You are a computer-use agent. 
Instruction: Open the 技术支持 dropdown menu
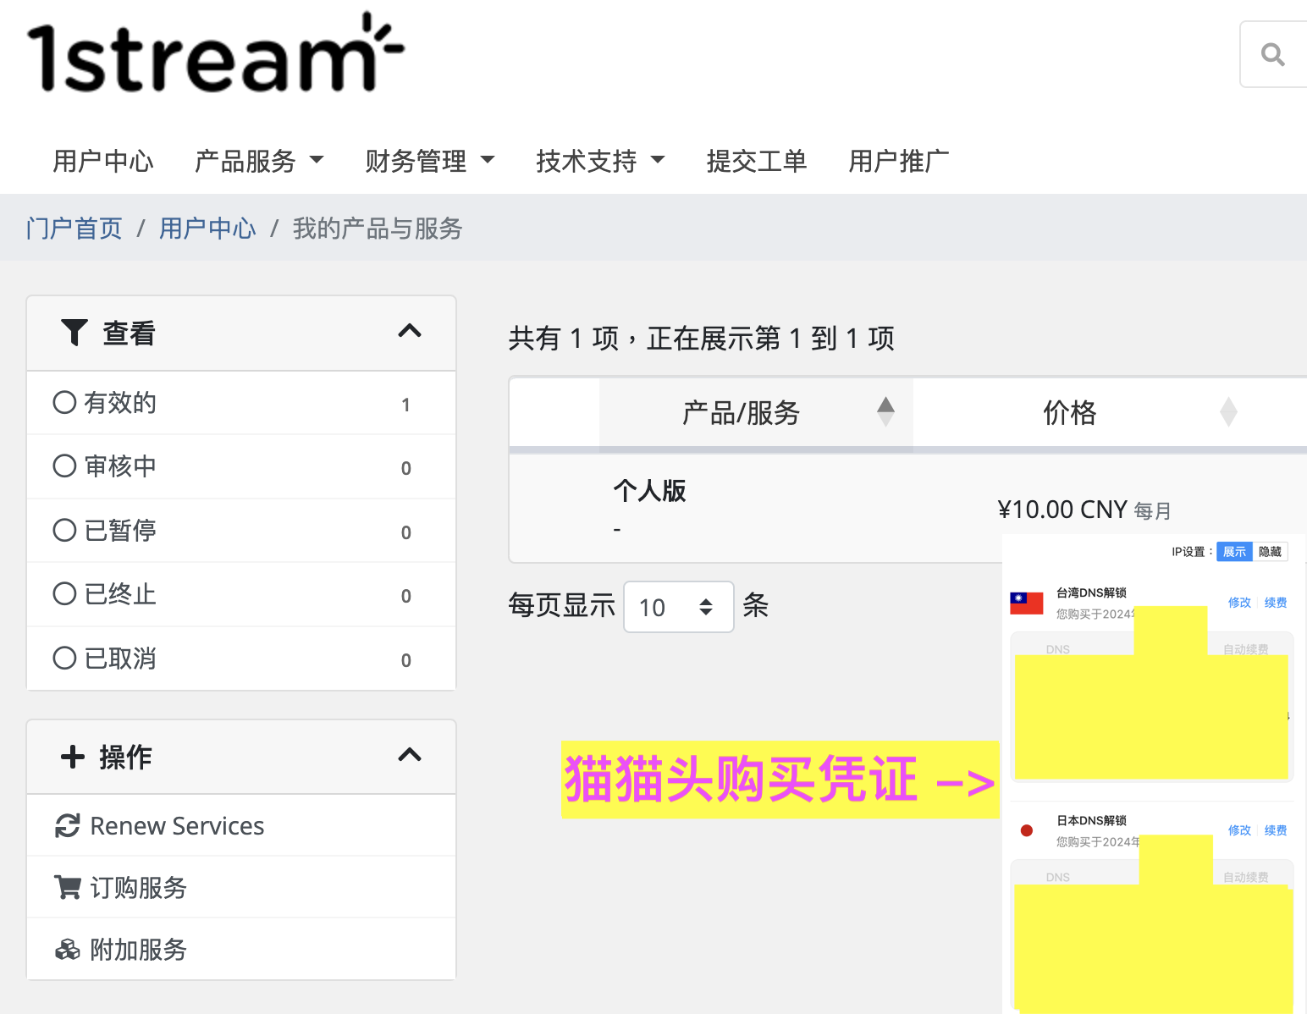[x=601, y=160]
